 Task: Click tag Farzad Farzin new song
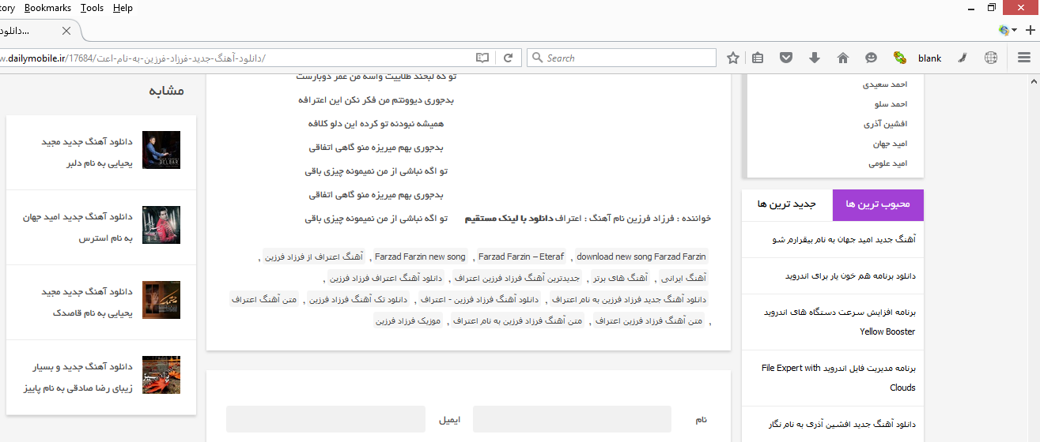click(x=420, y=257)
